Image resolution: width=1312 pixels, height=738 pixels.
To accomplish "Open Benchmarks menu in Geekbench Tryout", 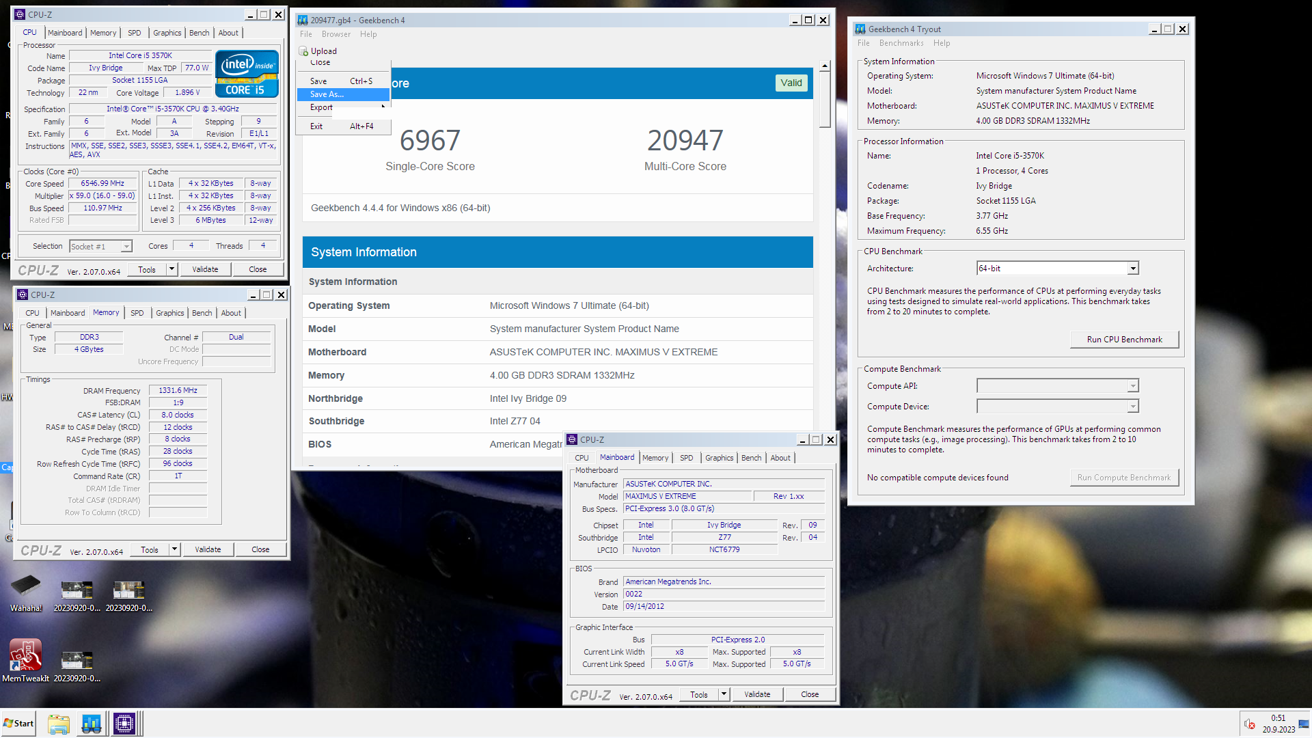I will tap(901, 43).
